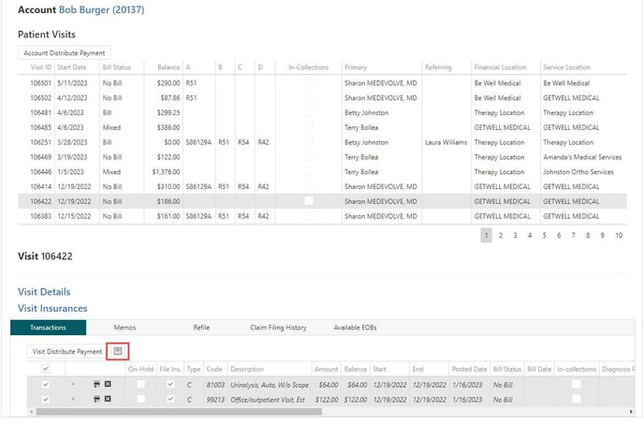Click the red-highlighted icon beside Visit Distribute Payment
The width and height of the screenshot is (644, 424).
pos(118,351)
